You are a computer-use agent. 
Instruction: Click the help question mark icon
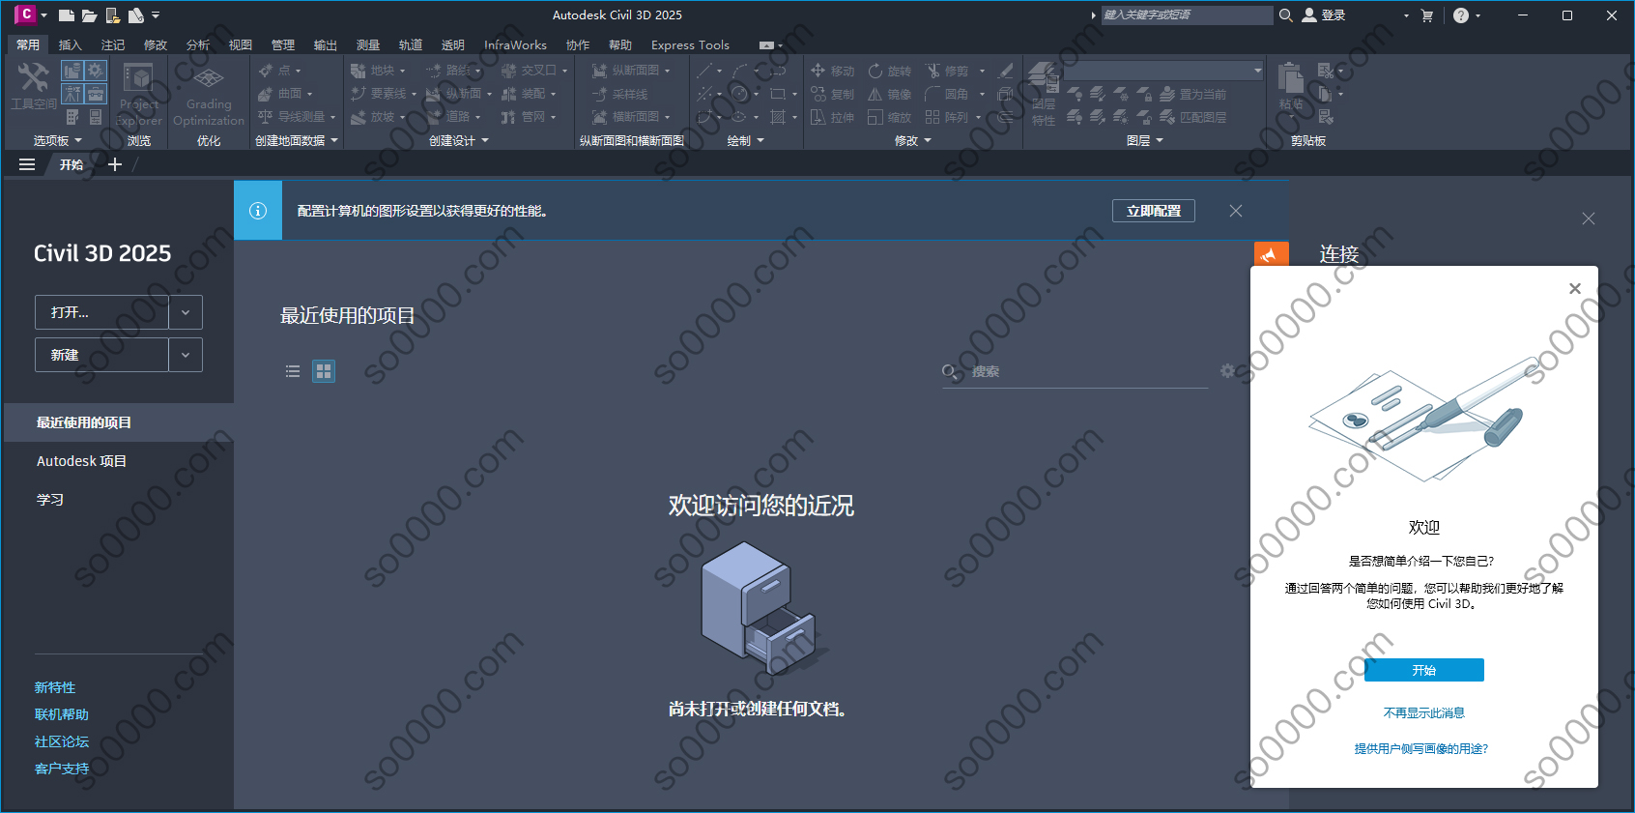pos(1461,15)
